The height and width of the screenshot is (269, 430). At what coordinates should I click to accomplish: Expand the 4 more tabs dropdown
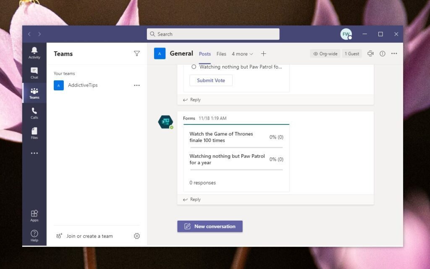242,54
